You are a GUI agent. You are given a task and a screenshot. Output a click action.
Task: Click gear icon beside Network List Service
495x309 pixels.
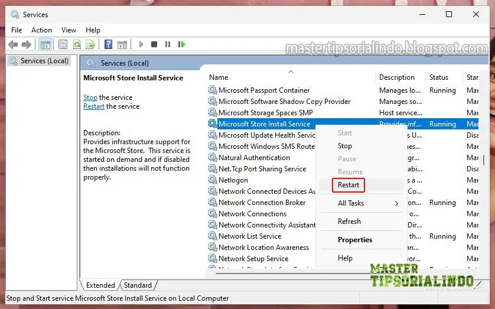click(x=213, y=236)
